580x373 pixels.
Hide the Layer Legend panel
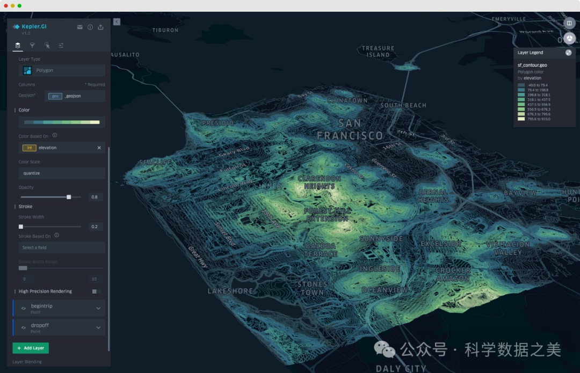click(x=568, y=53)
